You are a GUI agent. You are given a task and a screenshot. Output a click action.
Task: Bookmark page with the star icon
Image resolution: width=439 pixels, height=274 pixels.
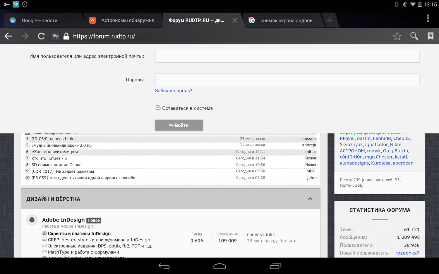tap(397, 36)
